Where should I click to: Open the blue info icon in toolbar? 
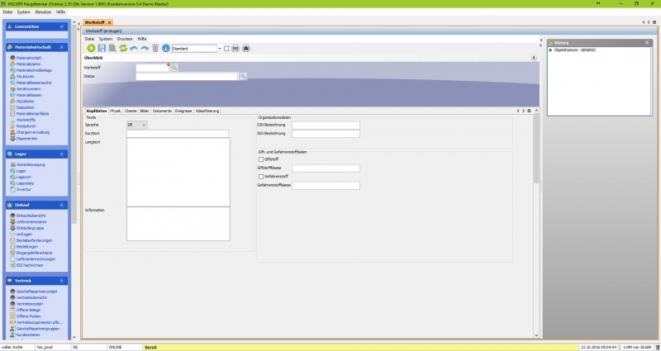[x=166, y=49]
